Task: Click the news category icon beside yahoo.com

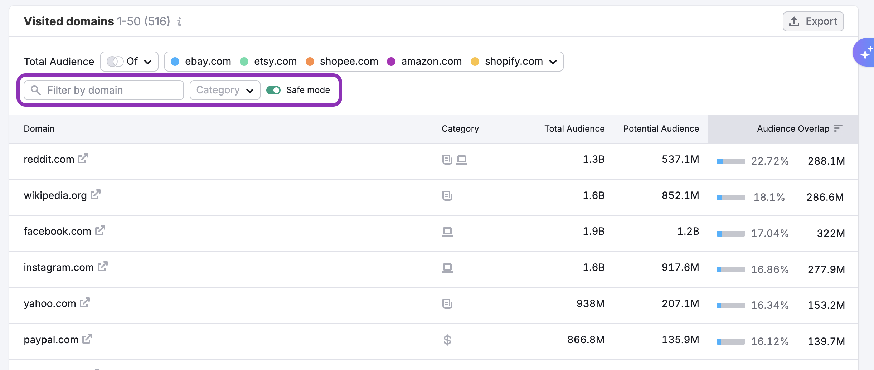Action: pyautogui.click(x=447, y=304)
